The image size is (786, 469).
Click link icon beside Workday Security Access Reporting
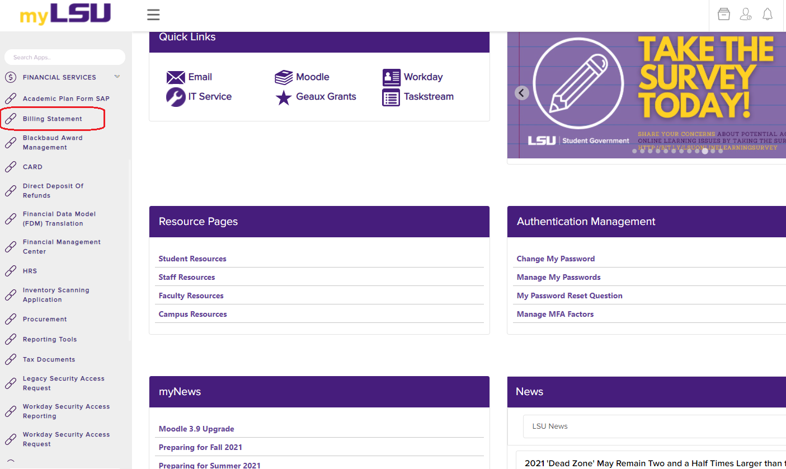[x=10, y=411]
